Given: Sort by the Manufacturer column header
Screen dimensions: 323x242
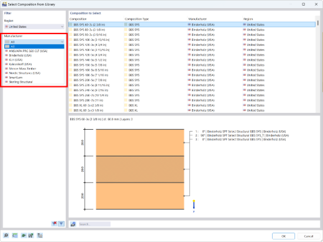Looking at the screenshot, I should (x=215, y=19).
